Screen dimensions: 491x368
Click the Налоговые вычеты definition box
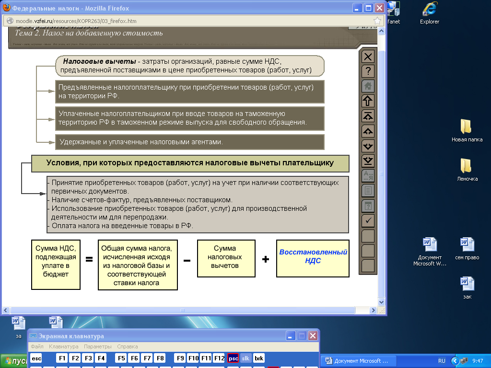click(190, 66)
